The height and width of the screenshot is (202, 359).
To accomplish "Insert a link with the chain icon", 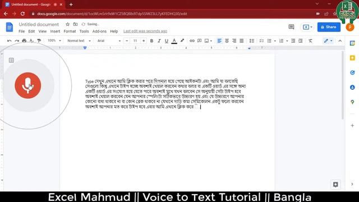I will (x=192, y=41).
